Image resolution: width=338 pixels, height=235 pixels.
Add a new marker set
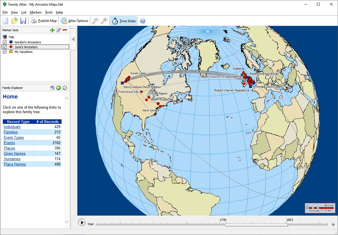pyautogui.click(x=52, y=30)
